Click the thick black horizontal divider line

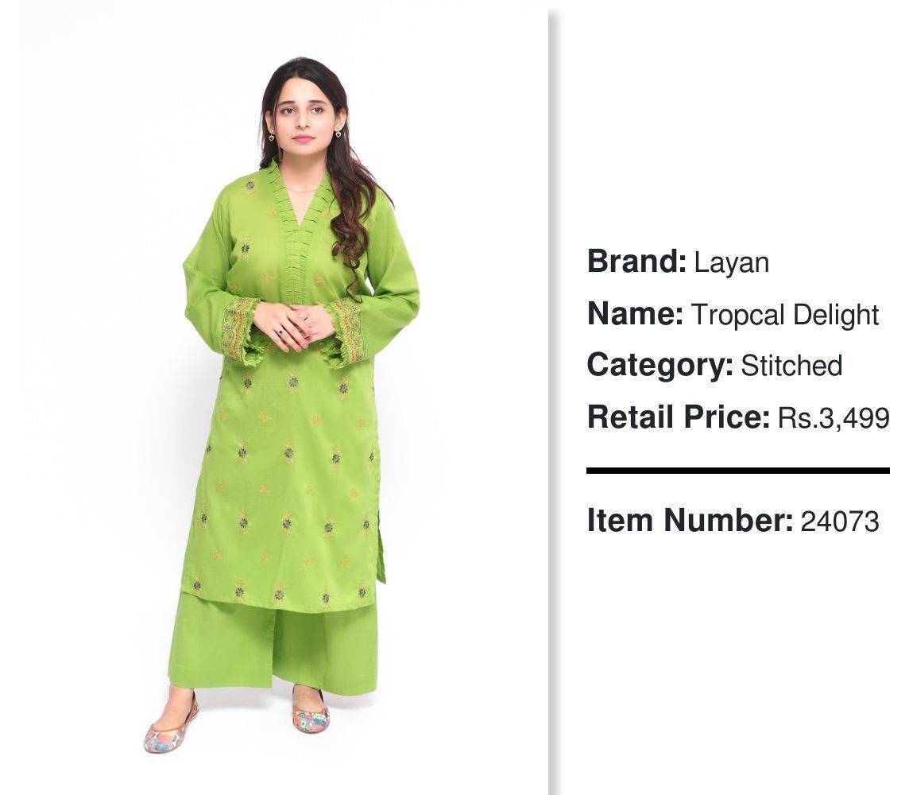point(738,471)
